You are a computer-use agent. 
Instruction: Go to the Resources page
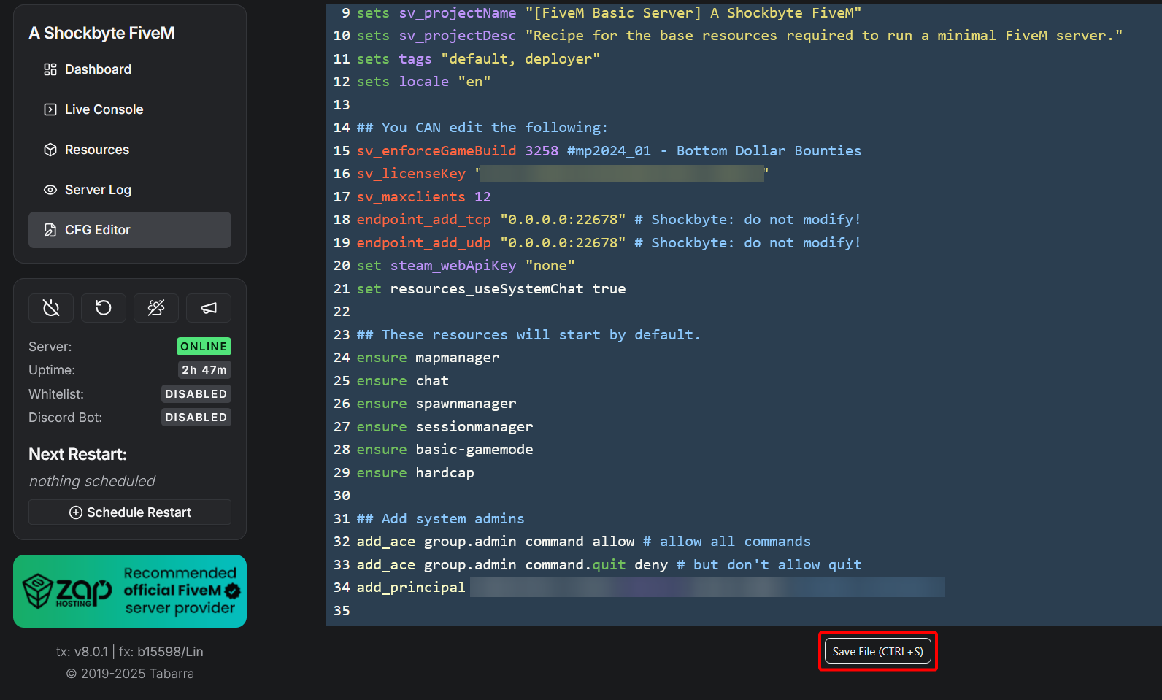pyautogui.click(x=129, y=150)
